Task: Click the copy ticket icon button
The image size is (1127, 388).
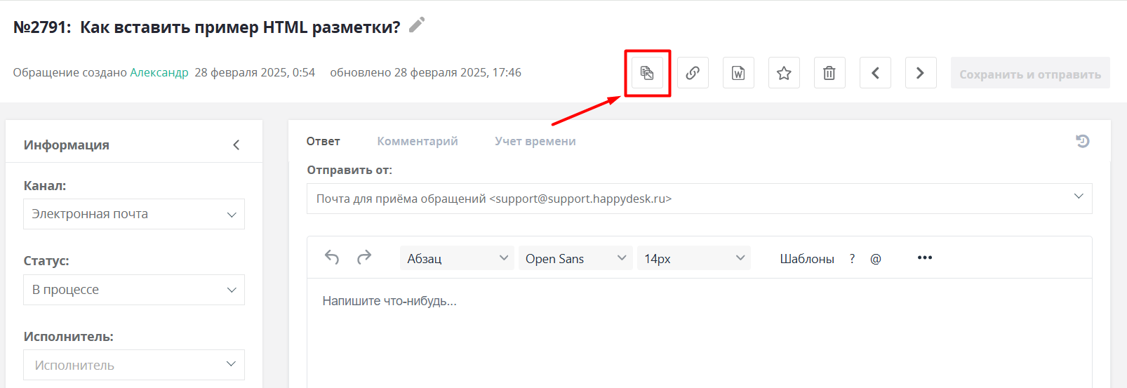Action: click(x=647, y=72)
